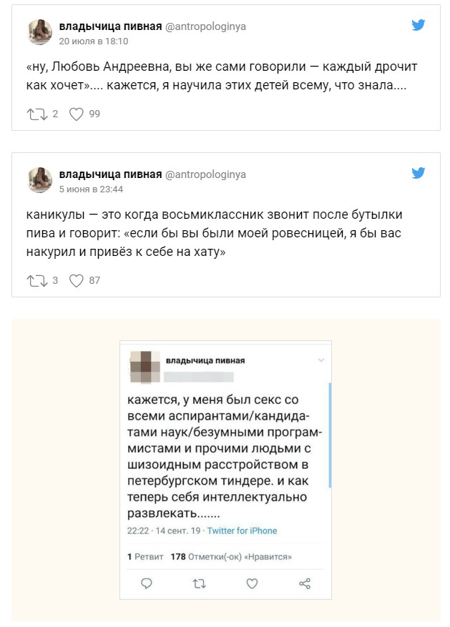The image size is (450, 627).
Task: View the "1 Ретвит" list
Action: [145, 556]
